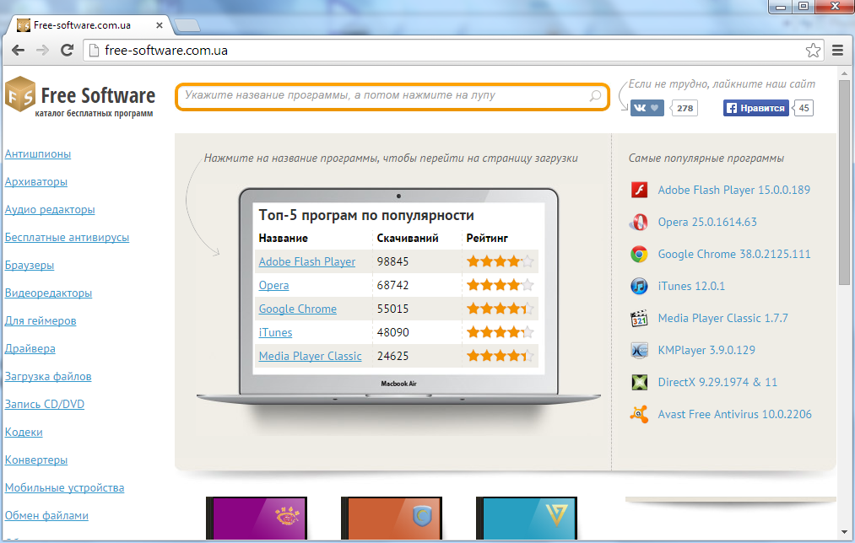The height and width of the screenshot is (543, 855).
Task: Close the Free-software.com.ua tab
Action: 160,25
